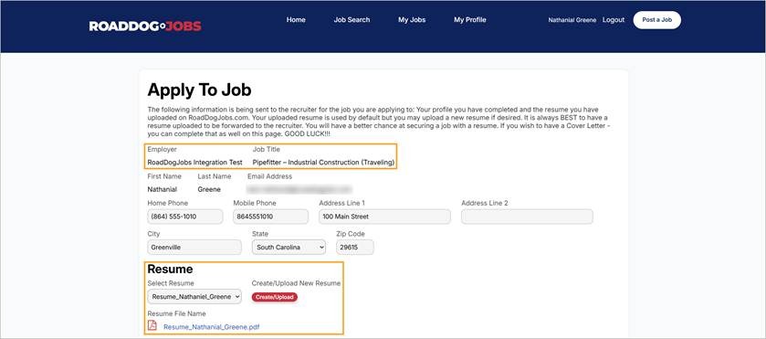This screenshot has width=766, height=339.
Task: Expand the State dropdown showing South Carolina
Action: point(289,247)
